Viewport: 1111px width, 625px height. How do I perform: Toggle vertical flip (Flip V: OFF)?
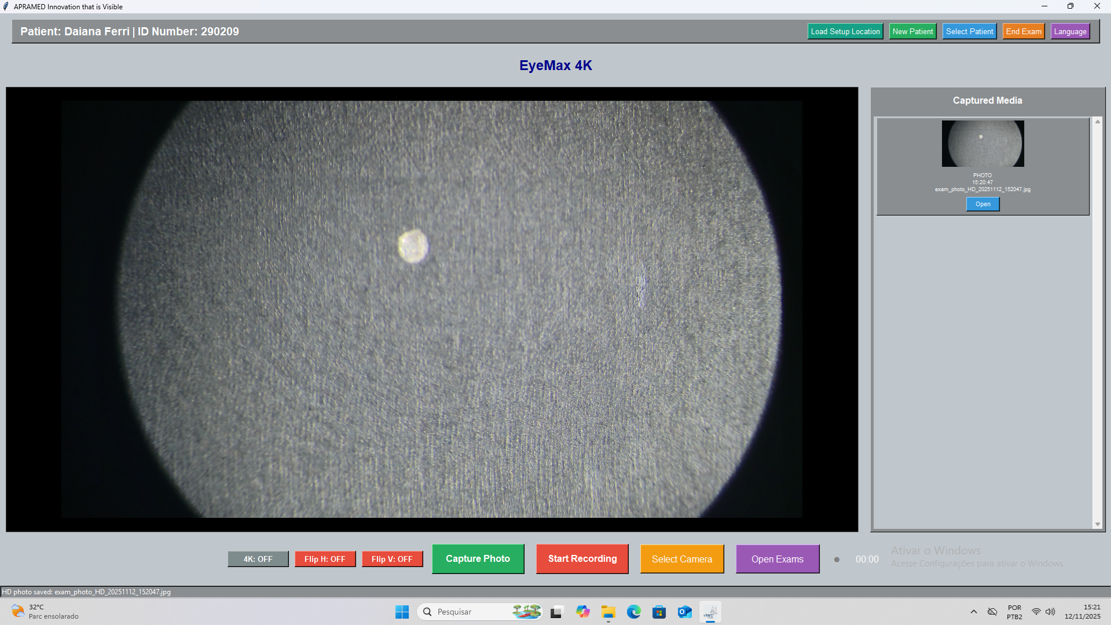click(x=392, y=559)
